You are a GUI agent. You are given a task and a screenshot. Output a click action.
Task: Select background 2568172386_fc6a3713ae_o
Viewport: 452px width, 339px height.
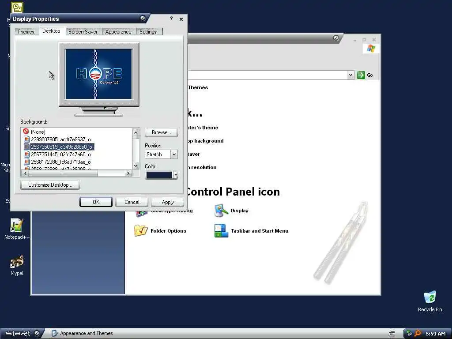point(61,162)
